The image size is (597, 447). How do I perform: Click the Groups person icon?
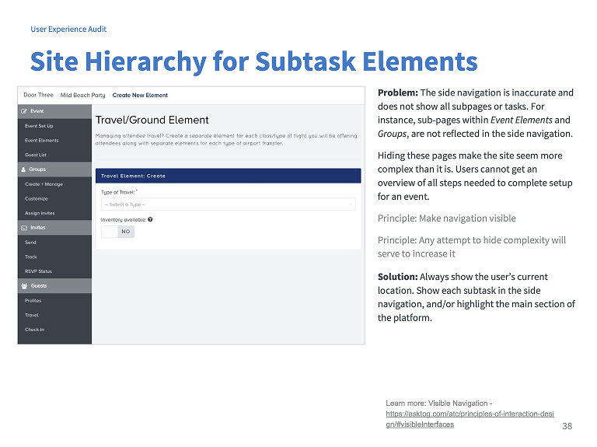pos(23,169)
